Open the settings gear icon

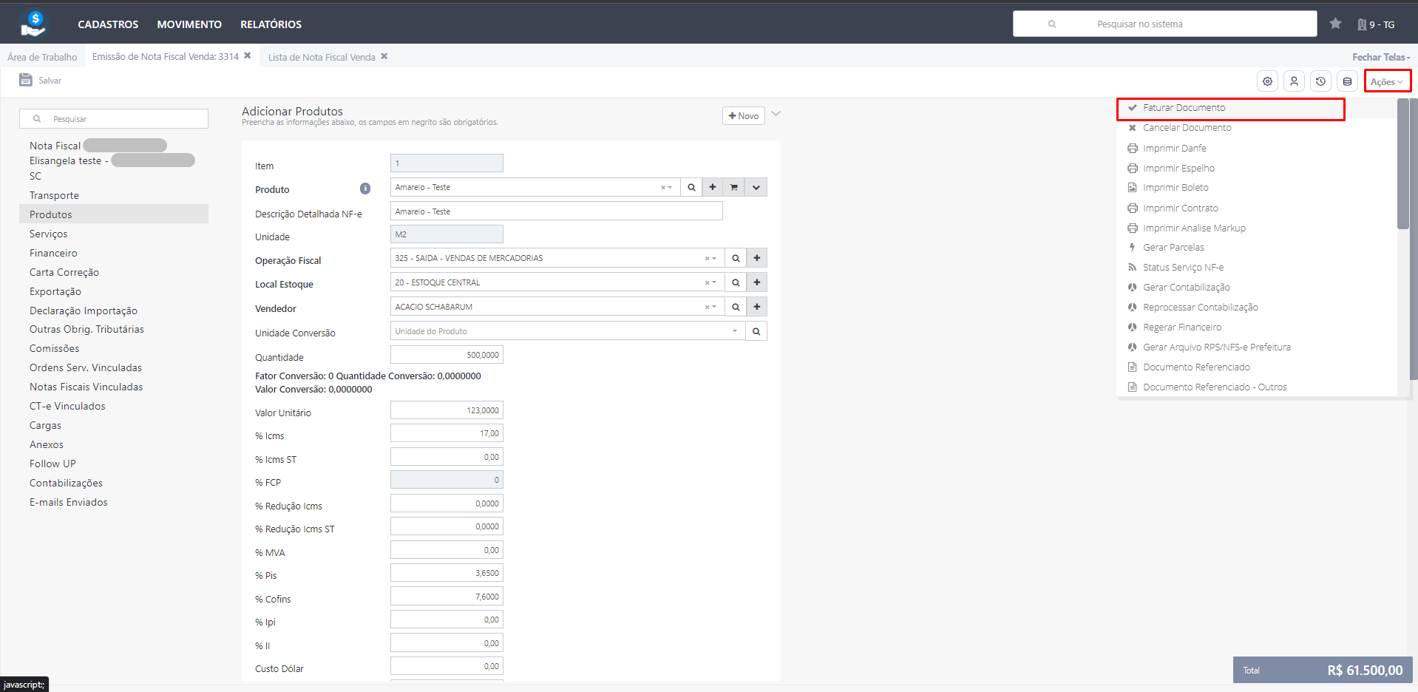click(1268, 81)
